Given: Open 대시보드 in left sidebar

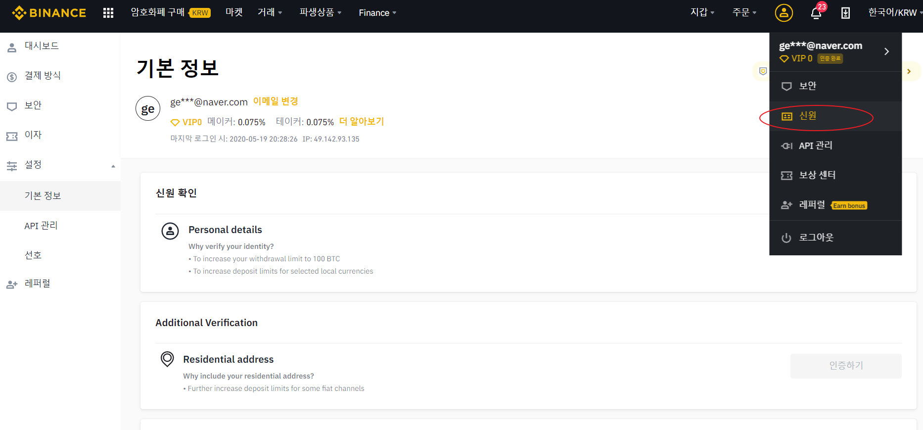Looking at the screenshot, I should pos(60,47).
